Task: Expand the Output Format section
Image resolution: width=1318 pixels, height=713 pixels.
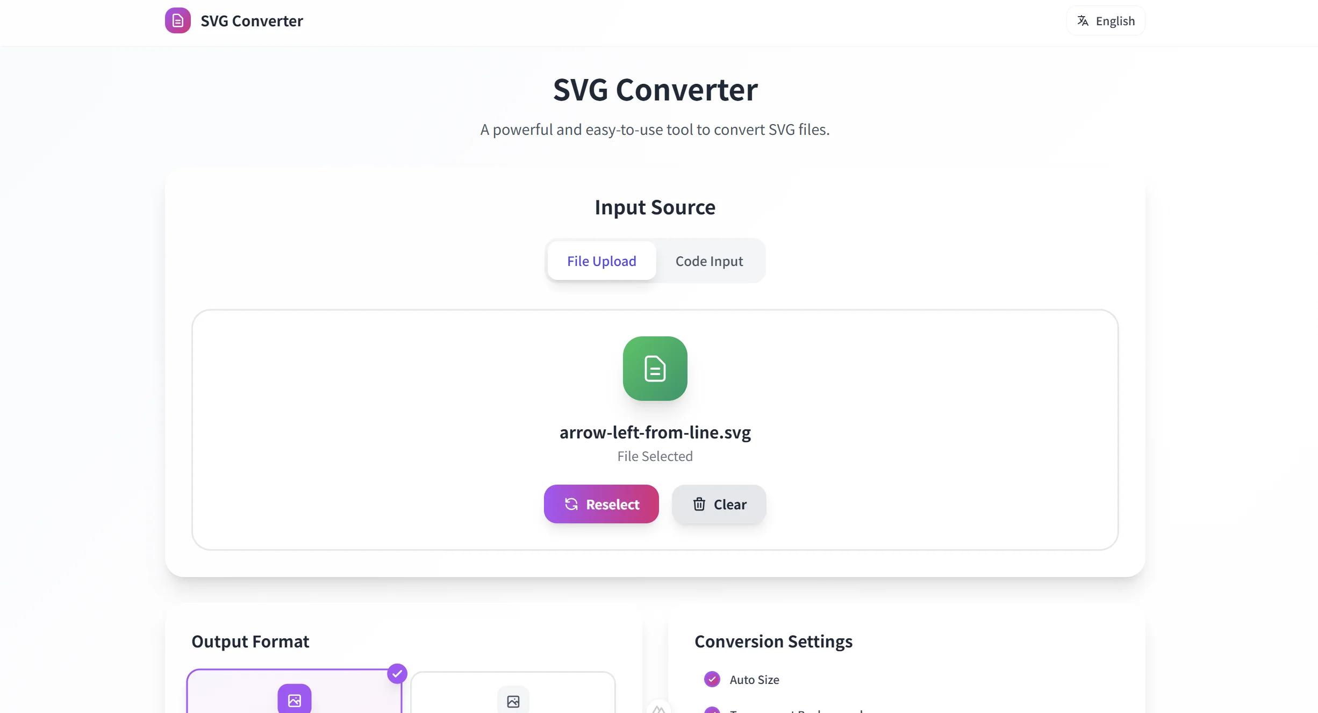Action: (250, 641)
